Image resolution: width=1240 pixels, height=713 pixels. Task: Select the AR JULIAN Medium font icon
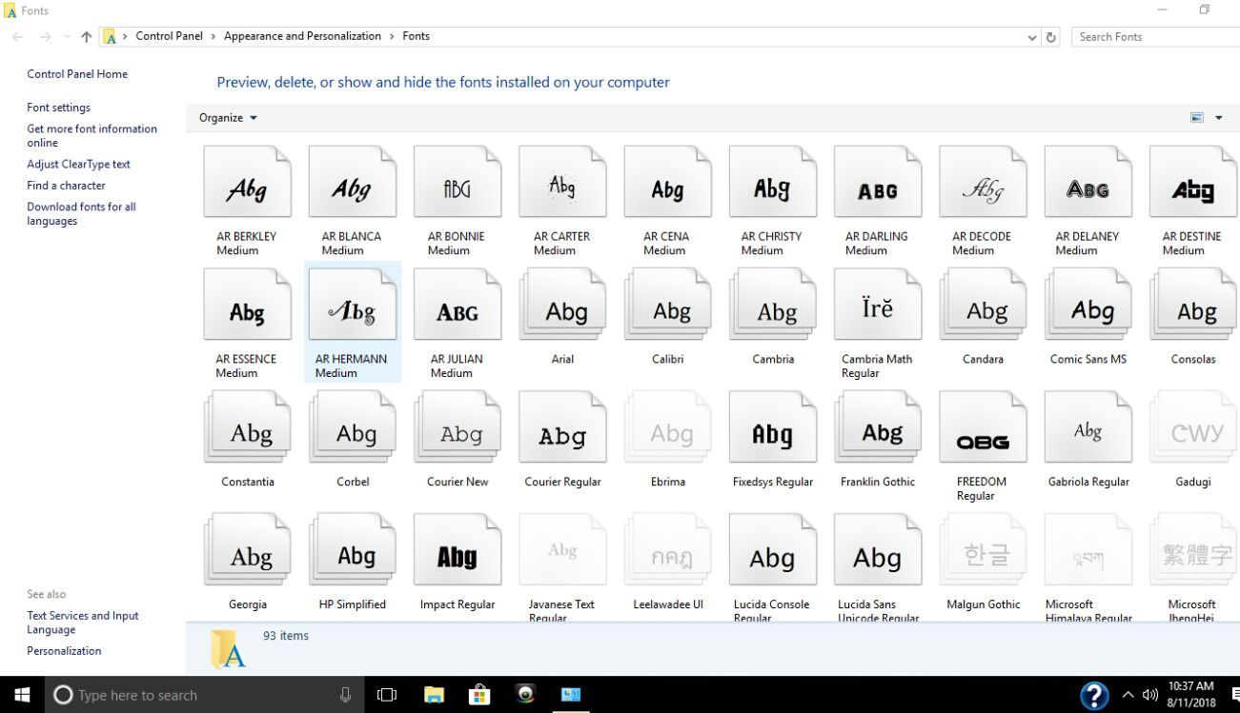pyautogui.click(x=457, y=305)
